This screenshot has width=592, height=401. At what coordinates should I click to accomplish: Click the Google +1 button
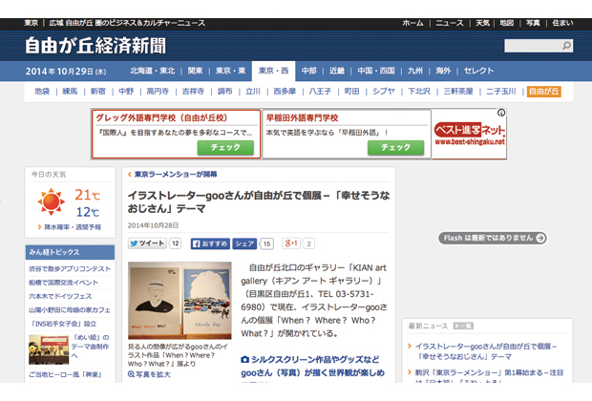(x=291, y=243)
